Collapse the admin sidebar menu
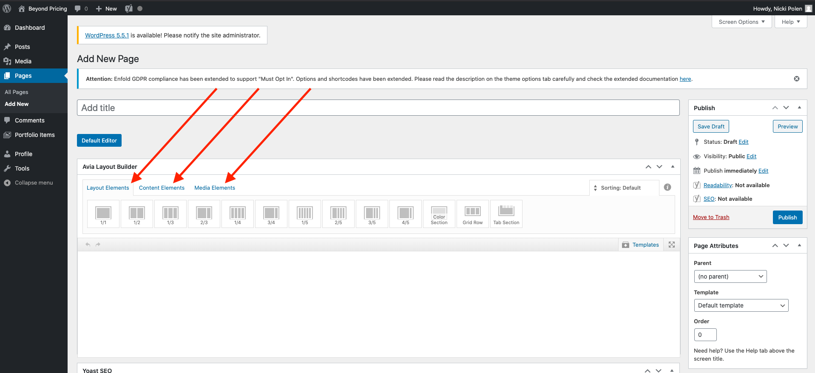The image size is (815, 373). [x=34, y=183]
